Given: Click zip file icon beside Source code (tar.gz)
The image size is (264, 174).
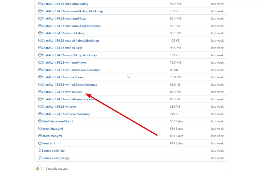Looking at the screenshot, I should click(x=40, y=158).
